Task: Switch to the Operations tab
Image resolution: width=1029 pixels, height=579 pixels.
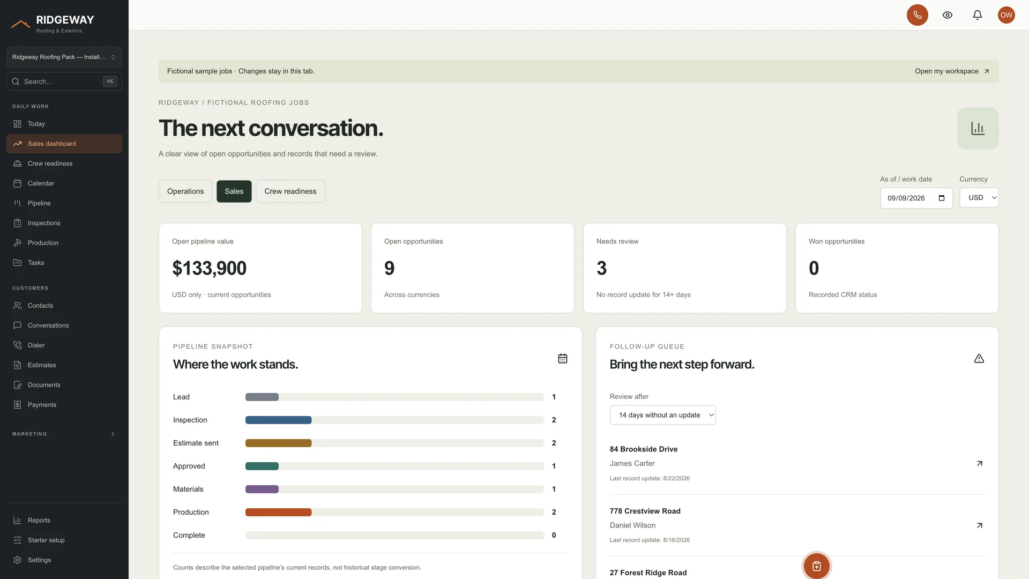Action: click(x=185, y=191)
